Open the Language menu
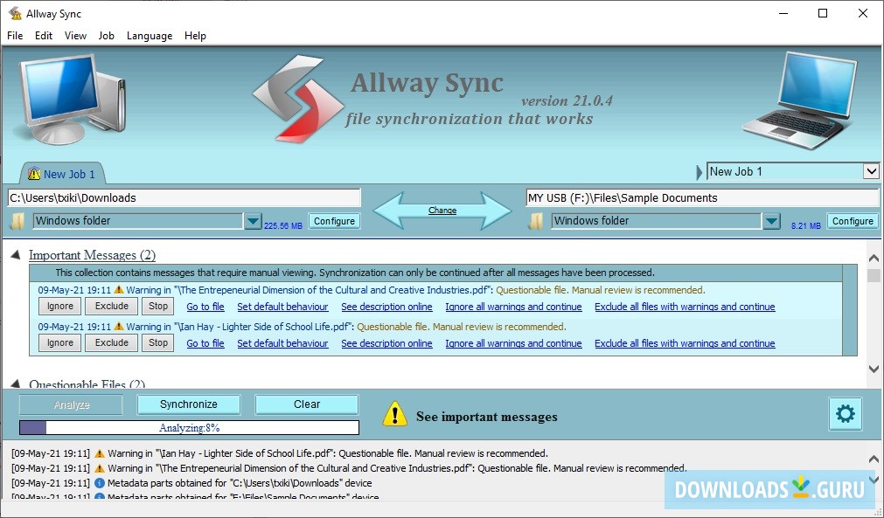Viewport: 884px width, 518px height. [150, 36]
